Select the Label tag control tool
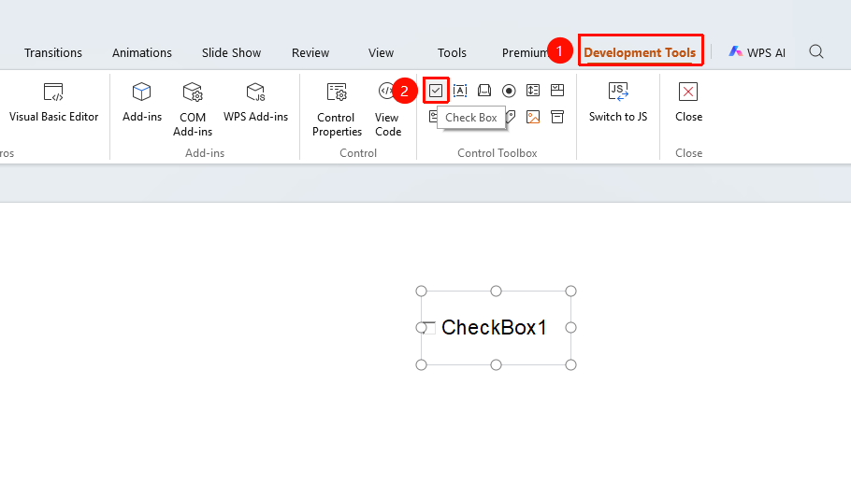Image resolution: width=851 pixels, height=498 pixels. click(511, 117)
